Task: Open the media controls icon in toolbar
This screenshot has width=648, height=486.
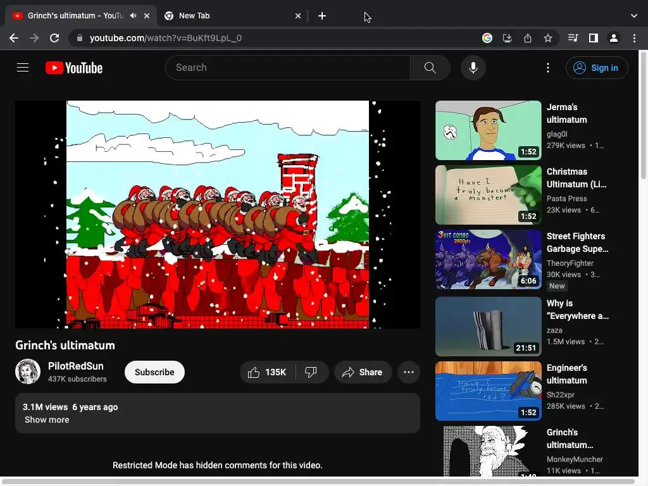Action: pyautogui.click(x=573, y=38)
